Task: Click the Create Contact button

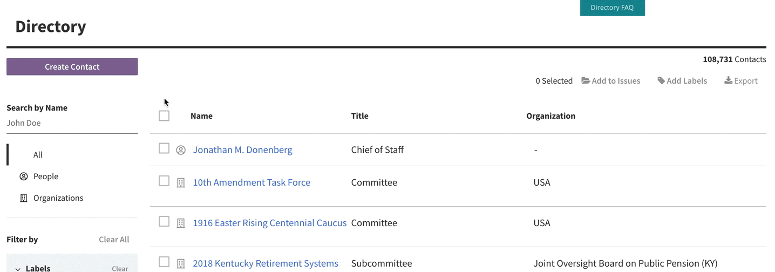Action: click(72, 67)
